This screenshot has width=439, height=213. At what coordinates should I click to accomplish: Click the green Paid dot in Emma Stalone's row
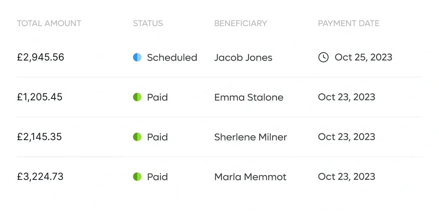(x=137, y=97)
